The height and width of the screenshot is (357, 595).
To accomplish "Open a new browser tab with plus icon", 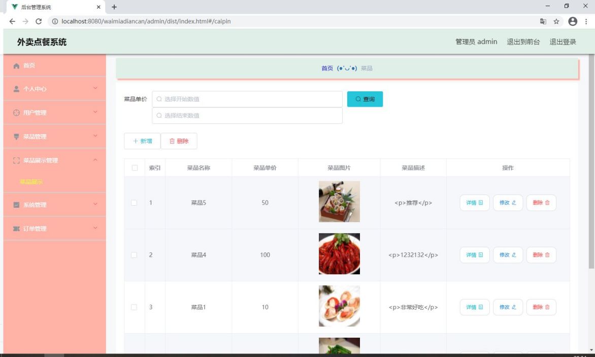I will tap(114, 7).
